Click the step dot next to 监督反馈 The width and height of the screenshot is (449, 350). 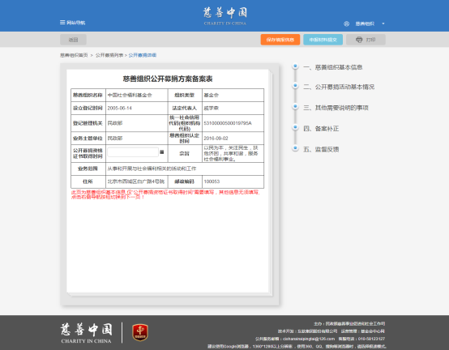tap(295, 148)
